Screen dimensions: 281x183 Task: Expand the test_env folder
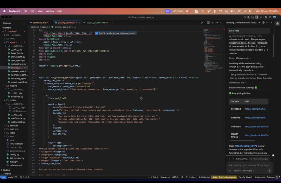click(x=14, y=129)
